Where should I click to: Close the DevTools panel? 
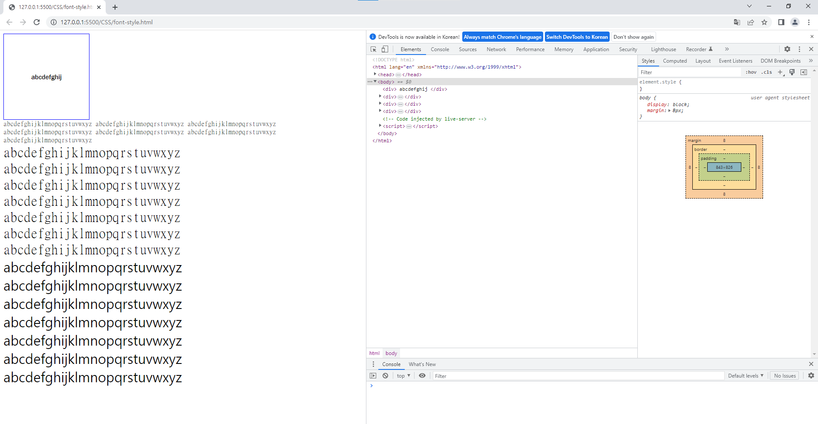pos(811,49)
